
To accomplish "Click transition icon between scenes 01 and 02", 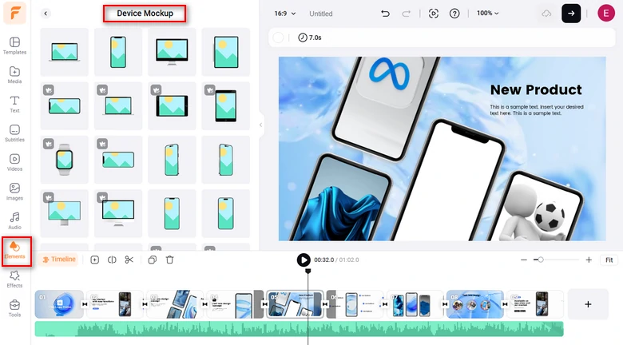I will [x=85, y=304].
